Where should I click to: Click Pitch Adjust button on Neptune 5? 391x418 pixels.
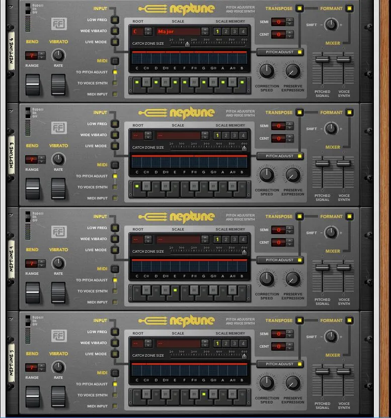280,364
